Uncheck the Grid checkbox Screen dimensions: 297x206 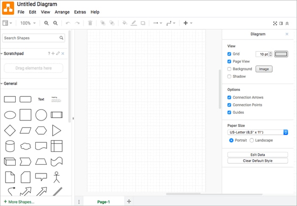click(x=229, y=54)
